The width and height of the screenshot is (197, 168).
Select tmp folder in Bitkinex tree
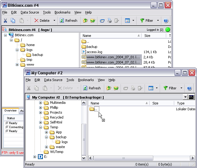pyautogui.click(x=29, y=60)
